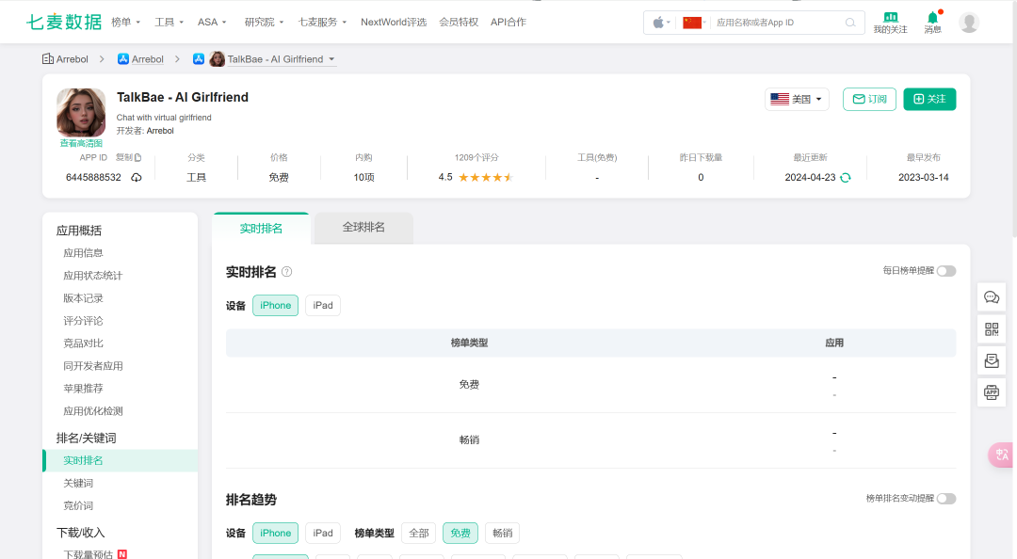The width and height of the screenshot is (1017, 559).
Task: Click the search magnifier icon
Action: [x=850, y=23]
